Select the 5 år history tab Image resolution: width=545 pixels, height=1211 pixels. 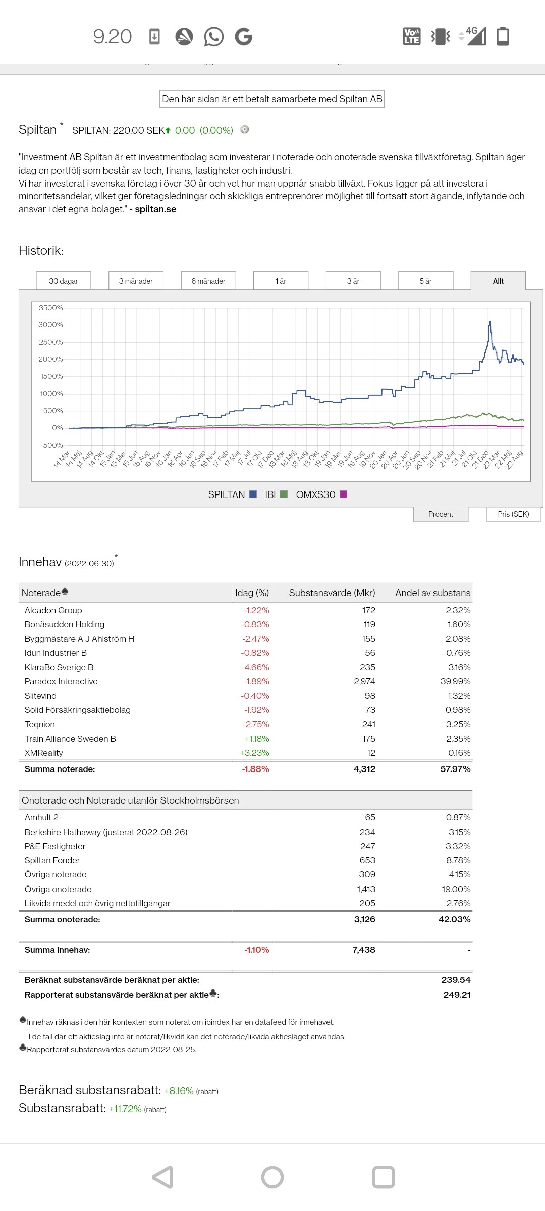click(x=425, y=281)
